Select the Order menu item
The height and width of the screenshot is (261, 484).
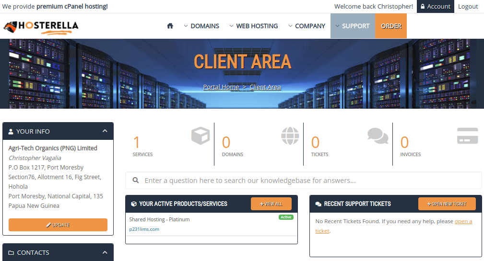pos(391,26)
